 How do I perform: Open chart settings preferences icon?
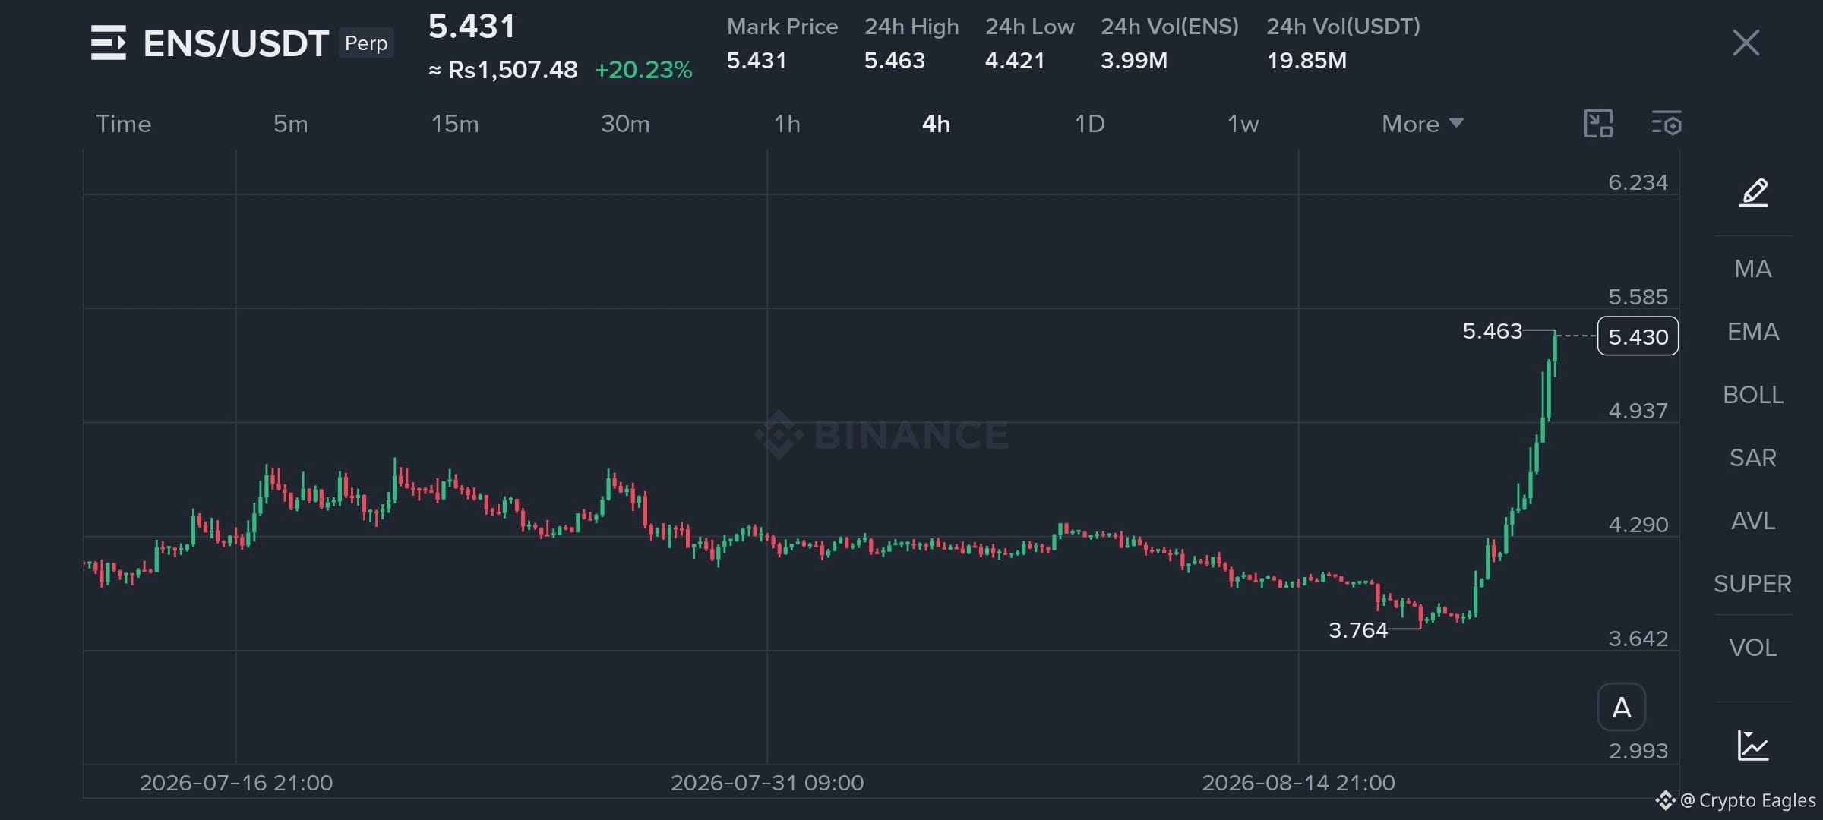click(x=1667, y=123)
